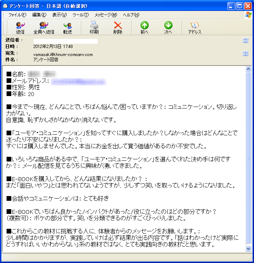
Task: Go to next message (次へ)
Action: [168, 28]
